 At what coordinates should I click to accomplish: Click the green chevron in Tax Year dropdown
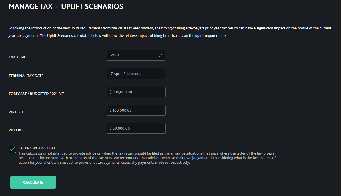159,56
